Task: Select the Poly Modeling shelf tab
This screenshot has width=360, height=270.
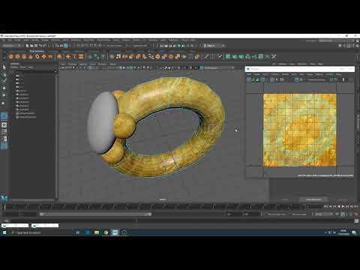Action: [x=37, y=51]
